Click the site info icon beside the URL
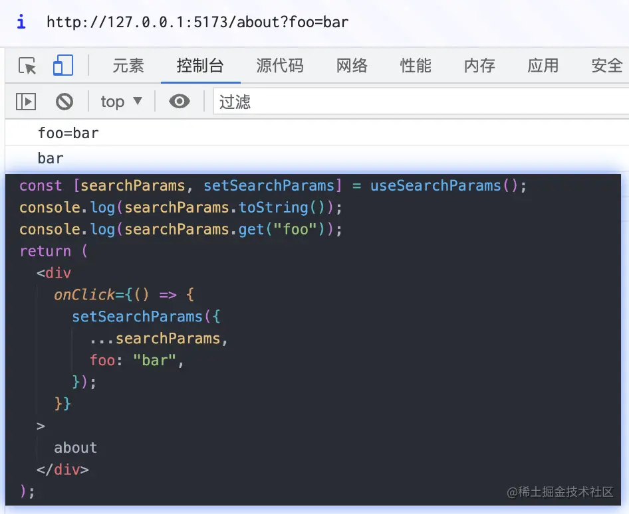 (x=21, y=22)
